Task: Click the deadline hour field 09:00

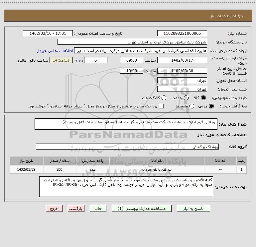Action: pyautogui.click(x=132, y=60)
